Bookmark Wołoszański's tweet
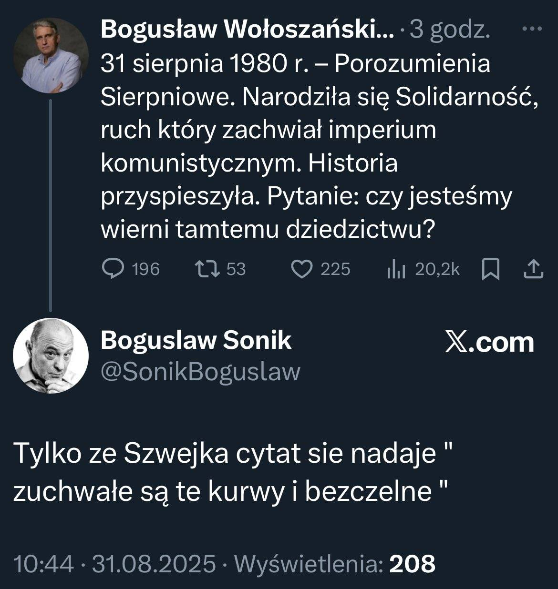The height and width of the screenshot is (589, 558). click(491, 270)
